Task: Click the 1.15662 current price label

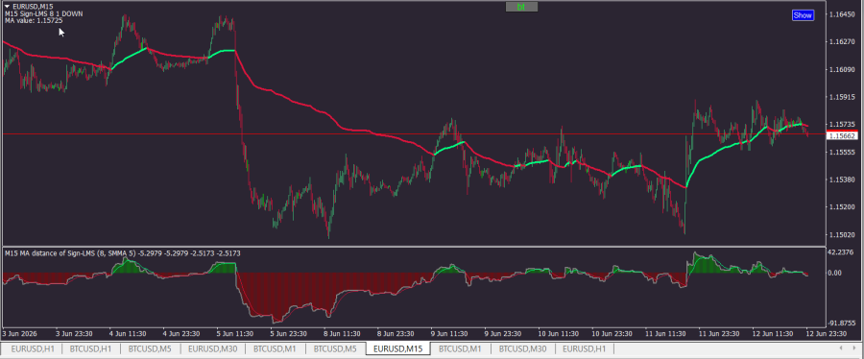Action: (x=841, y=135)
